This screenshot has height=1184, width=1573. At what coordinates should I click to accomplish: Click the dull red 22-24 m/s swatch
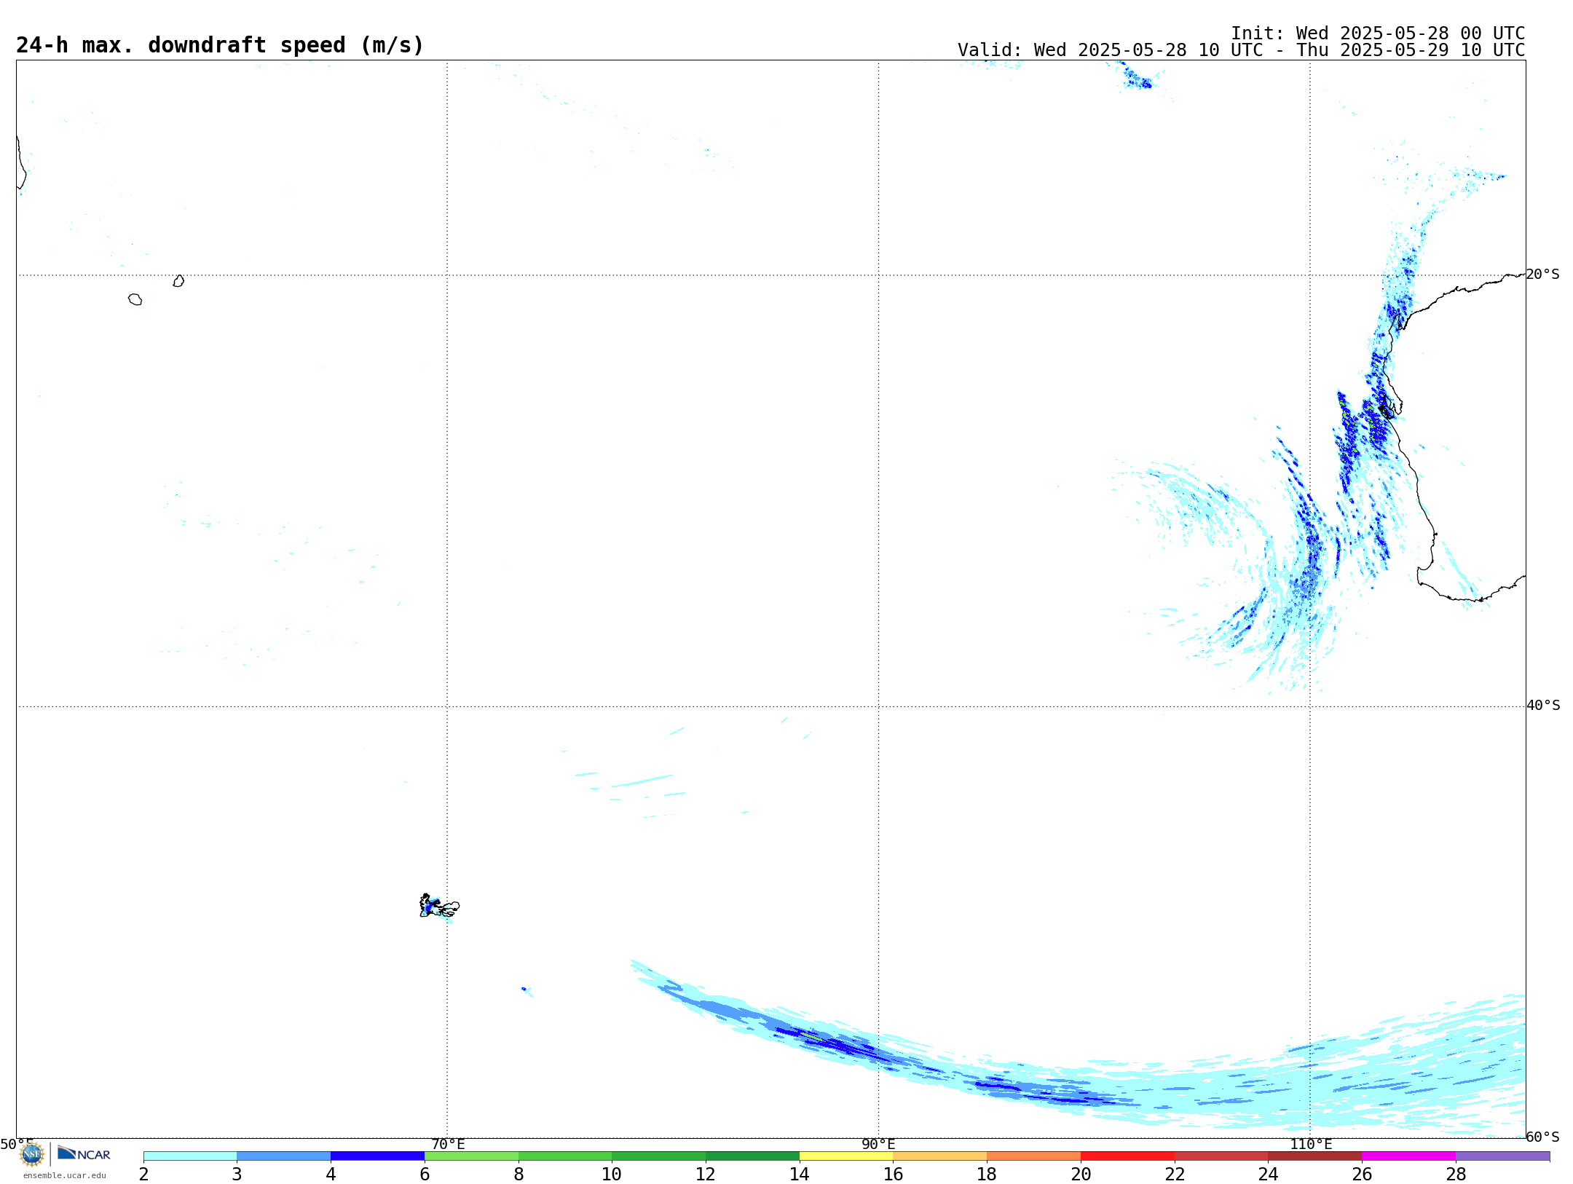(1221, 1156)
